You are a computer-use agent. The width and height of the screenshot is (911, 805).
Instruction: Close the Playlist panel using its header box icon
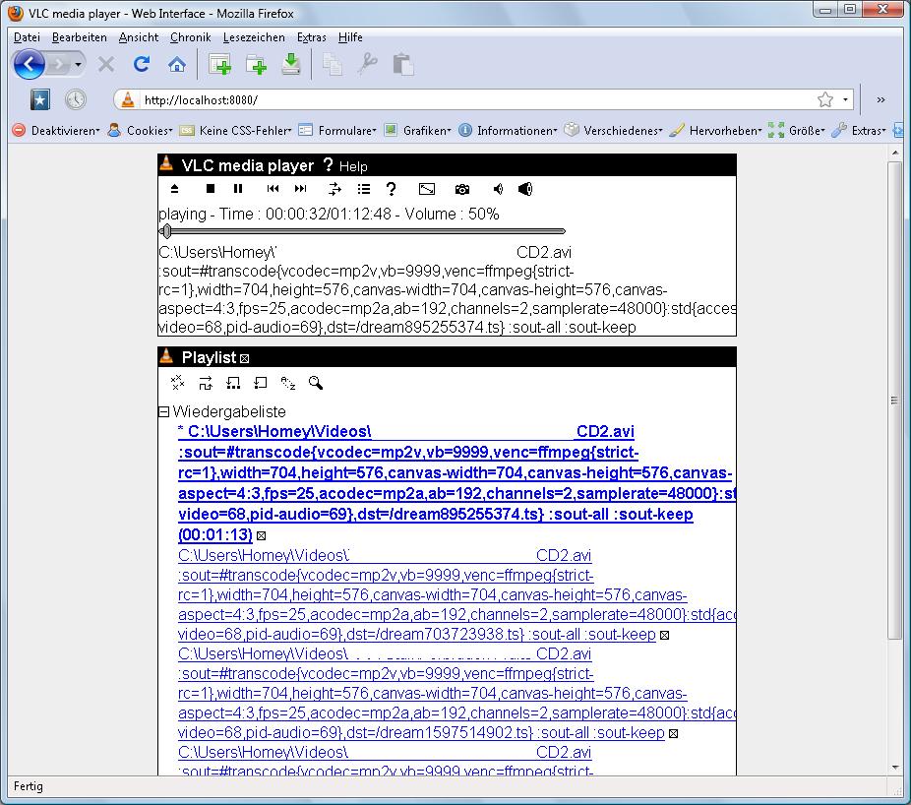click(x=245, y=358)
